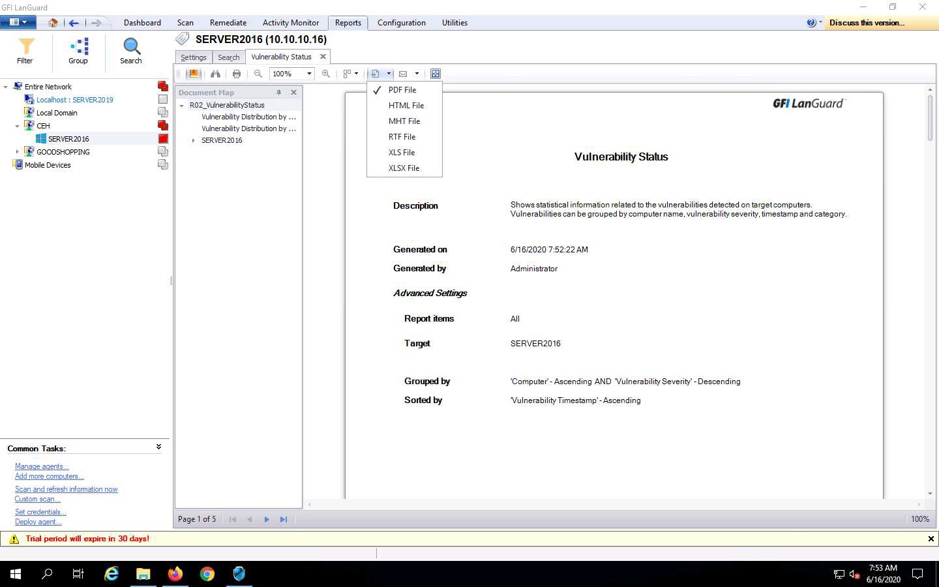This screenshot has height=587, width=939.
Task: Click the help question mark icon
Action: (x=811, y=23)
